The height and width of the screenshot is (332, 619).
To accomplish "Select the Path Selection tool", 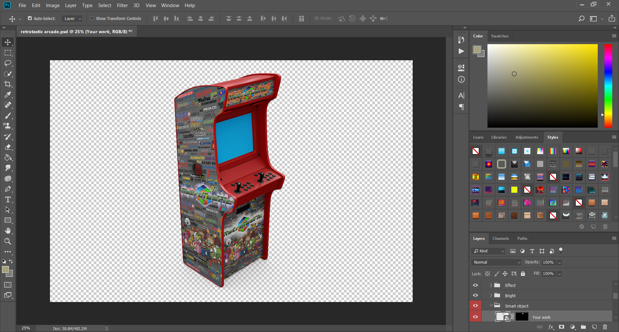I will point(8,210).
